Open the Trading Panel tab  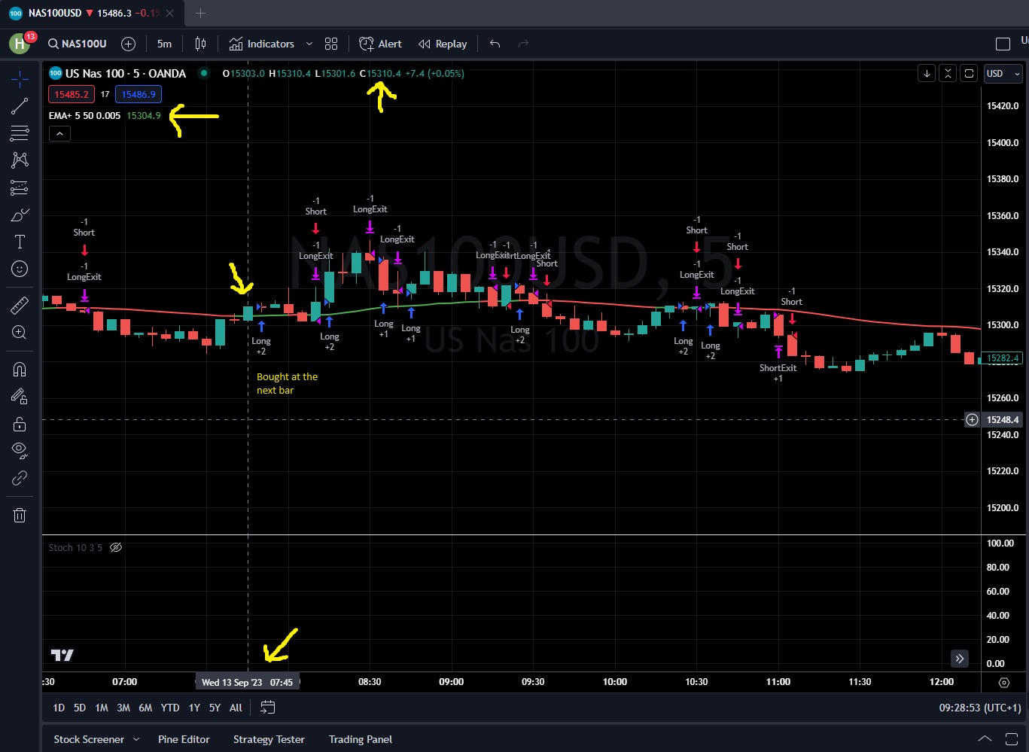tap(361, 739)
